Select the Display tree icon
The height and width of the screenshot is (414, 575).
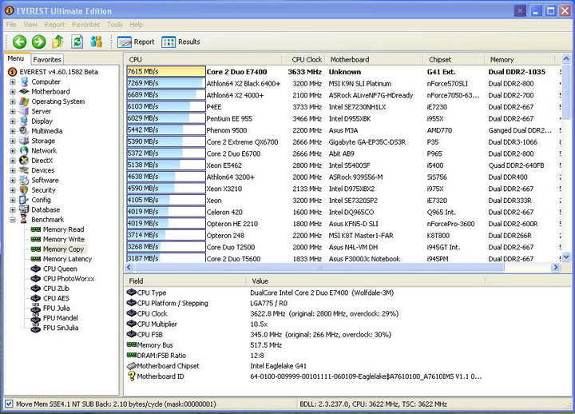(x=24, y=121)
